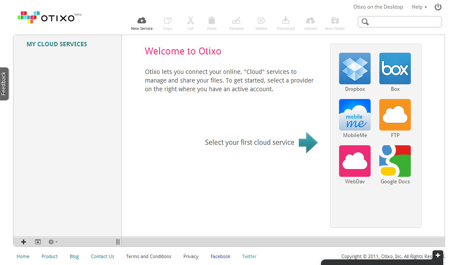Click the sidebar resize handle
The image size is (458, 265).
[x=118, y=242]
